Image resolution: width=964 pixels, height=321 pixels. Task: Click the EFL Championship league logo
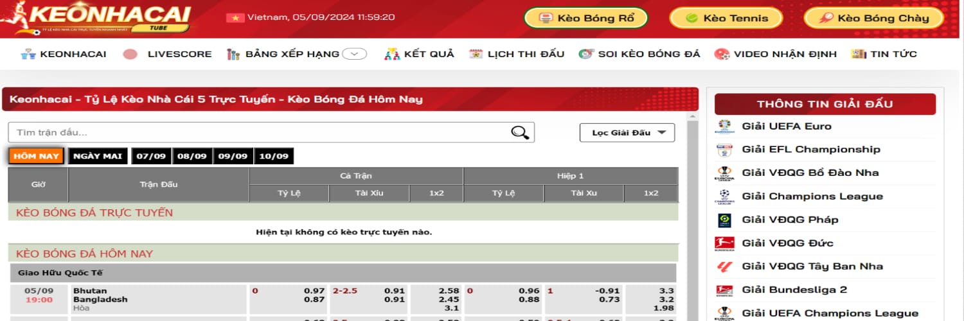pyautogui.click(x=725, y=150)
